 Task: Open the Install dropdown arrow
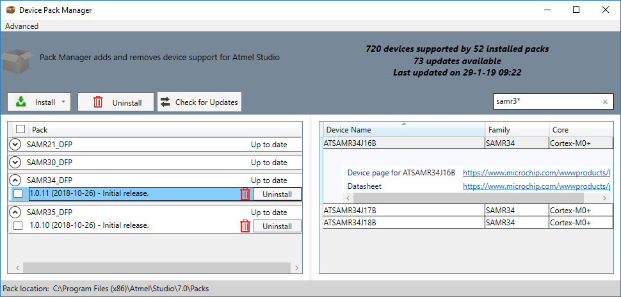click(x=63, y=102)
